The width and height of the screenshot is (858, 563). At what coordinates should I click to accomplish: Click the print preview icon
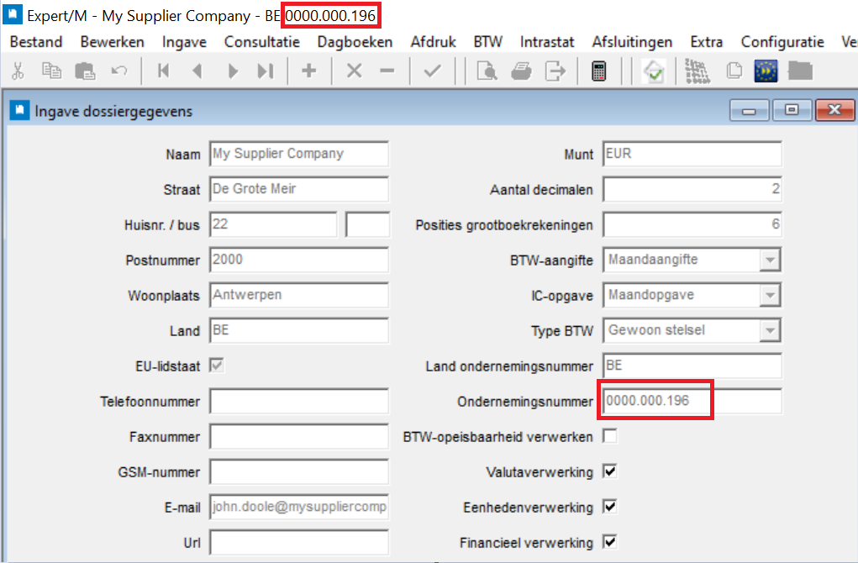pyautogui.click(x=486, y=71)
